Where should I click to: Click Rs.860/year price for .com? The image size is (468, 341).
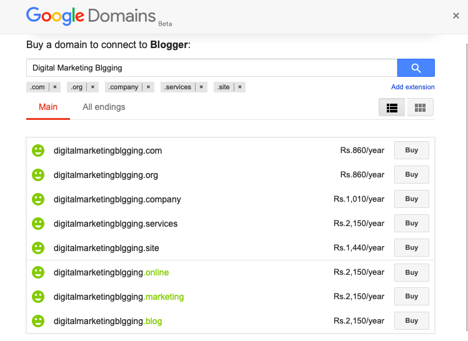[x=362, y=151]
